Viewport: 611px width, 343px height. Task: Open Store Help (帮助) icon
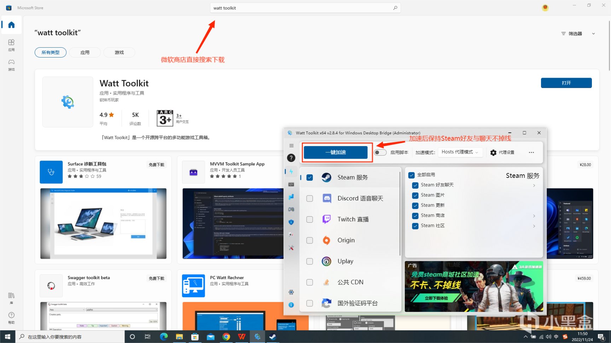[11, 318]
